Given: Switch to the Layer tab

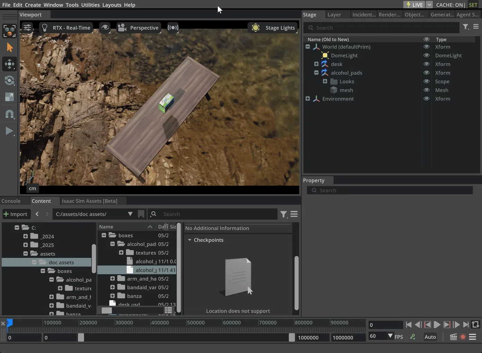Looking at the screenshot, I should click(x=334, y=14).
